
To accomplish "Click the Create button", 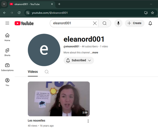I will click(135, 23).
